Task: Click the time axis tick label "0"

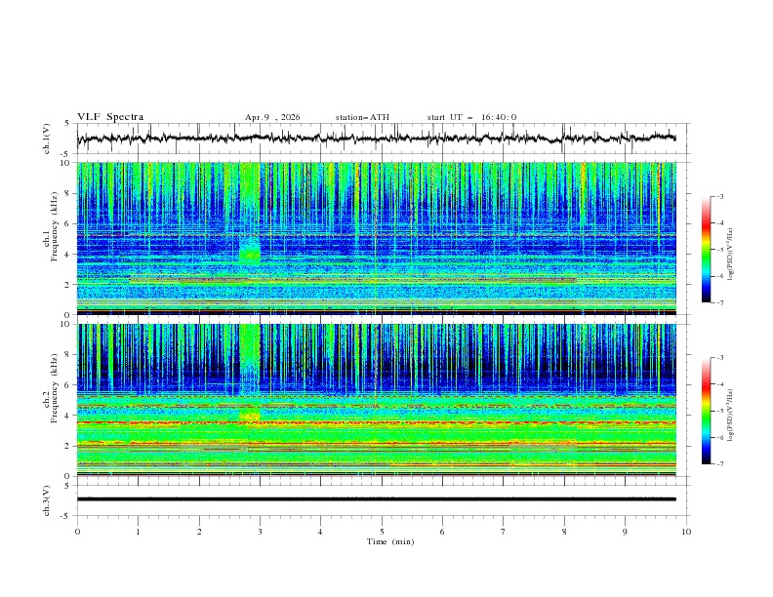Action: click(77, 532)
